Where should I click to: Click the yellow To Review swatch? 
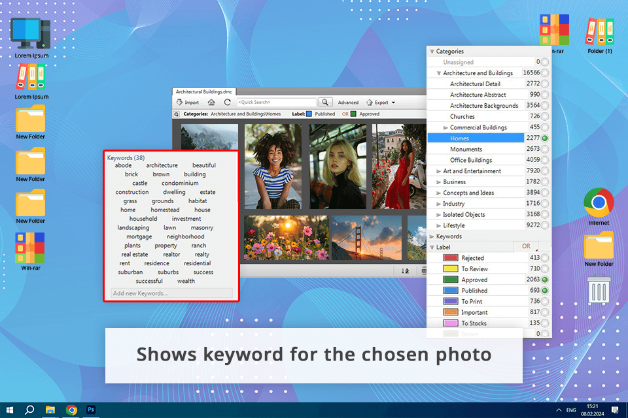[x=451, y=269]
